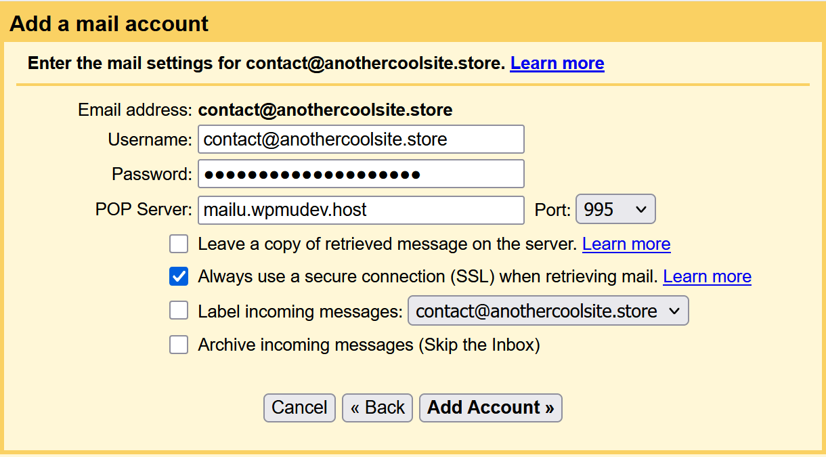
Task: Open Learn more about leaving server copy
Action: coord(626,244)
